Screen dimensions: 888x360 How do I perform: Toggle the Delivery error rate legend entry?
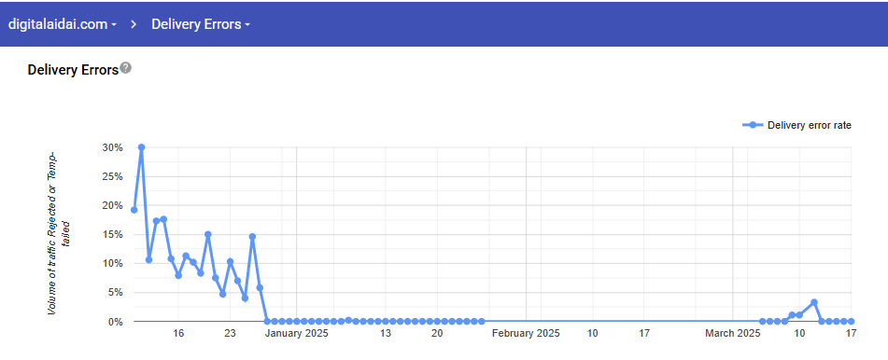coord(796,126)
